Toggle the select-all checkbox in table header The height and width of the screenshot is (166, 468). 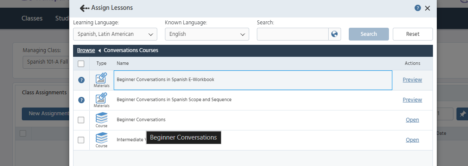click(x=81, y=64)
